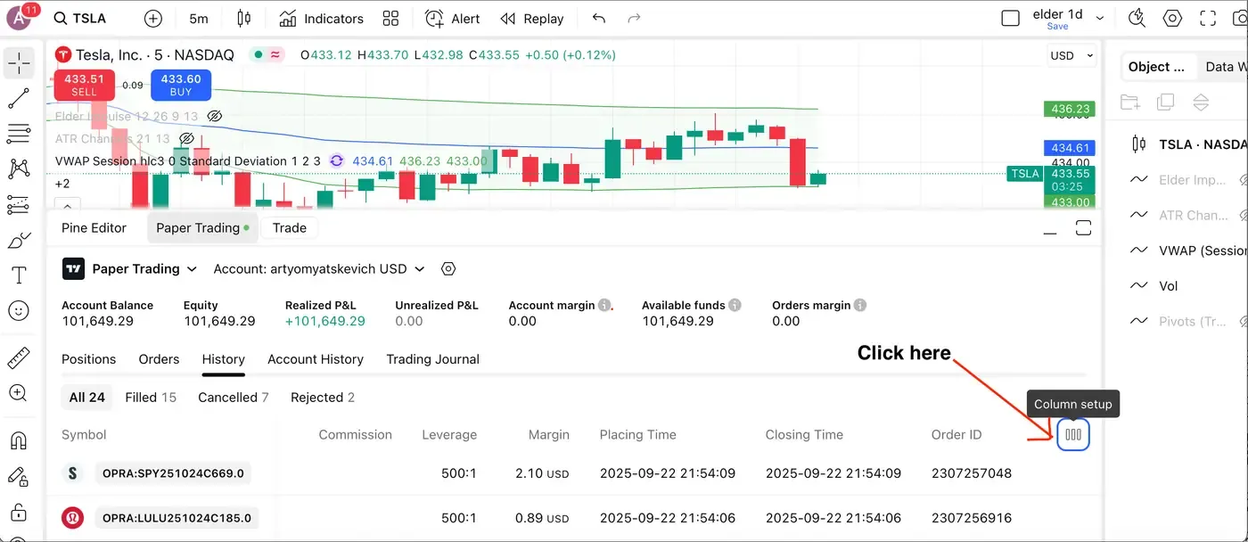Filter history by Filled 15
This screenshot has width=1248, height=542.
click(x=151, y=398)
